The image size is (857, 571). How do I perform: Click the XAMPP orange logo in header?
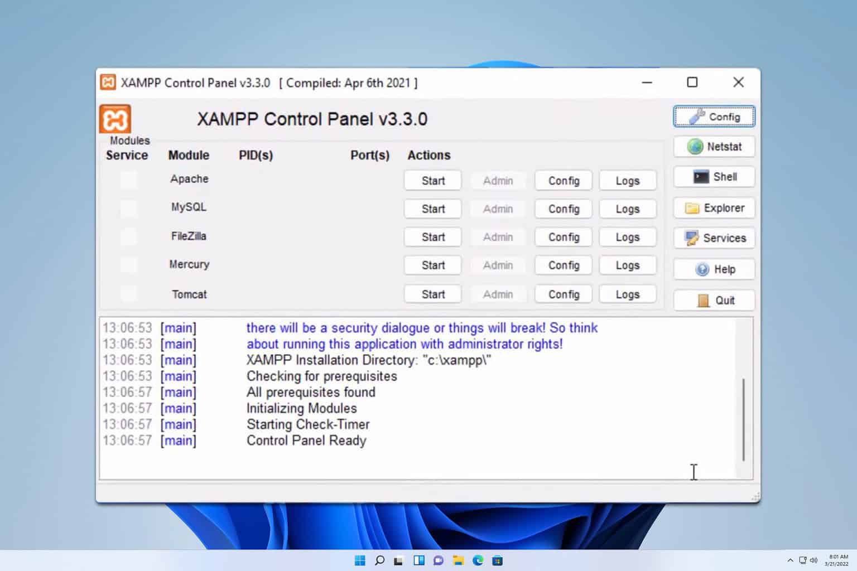pyautogui.click(x=115, y=119)
